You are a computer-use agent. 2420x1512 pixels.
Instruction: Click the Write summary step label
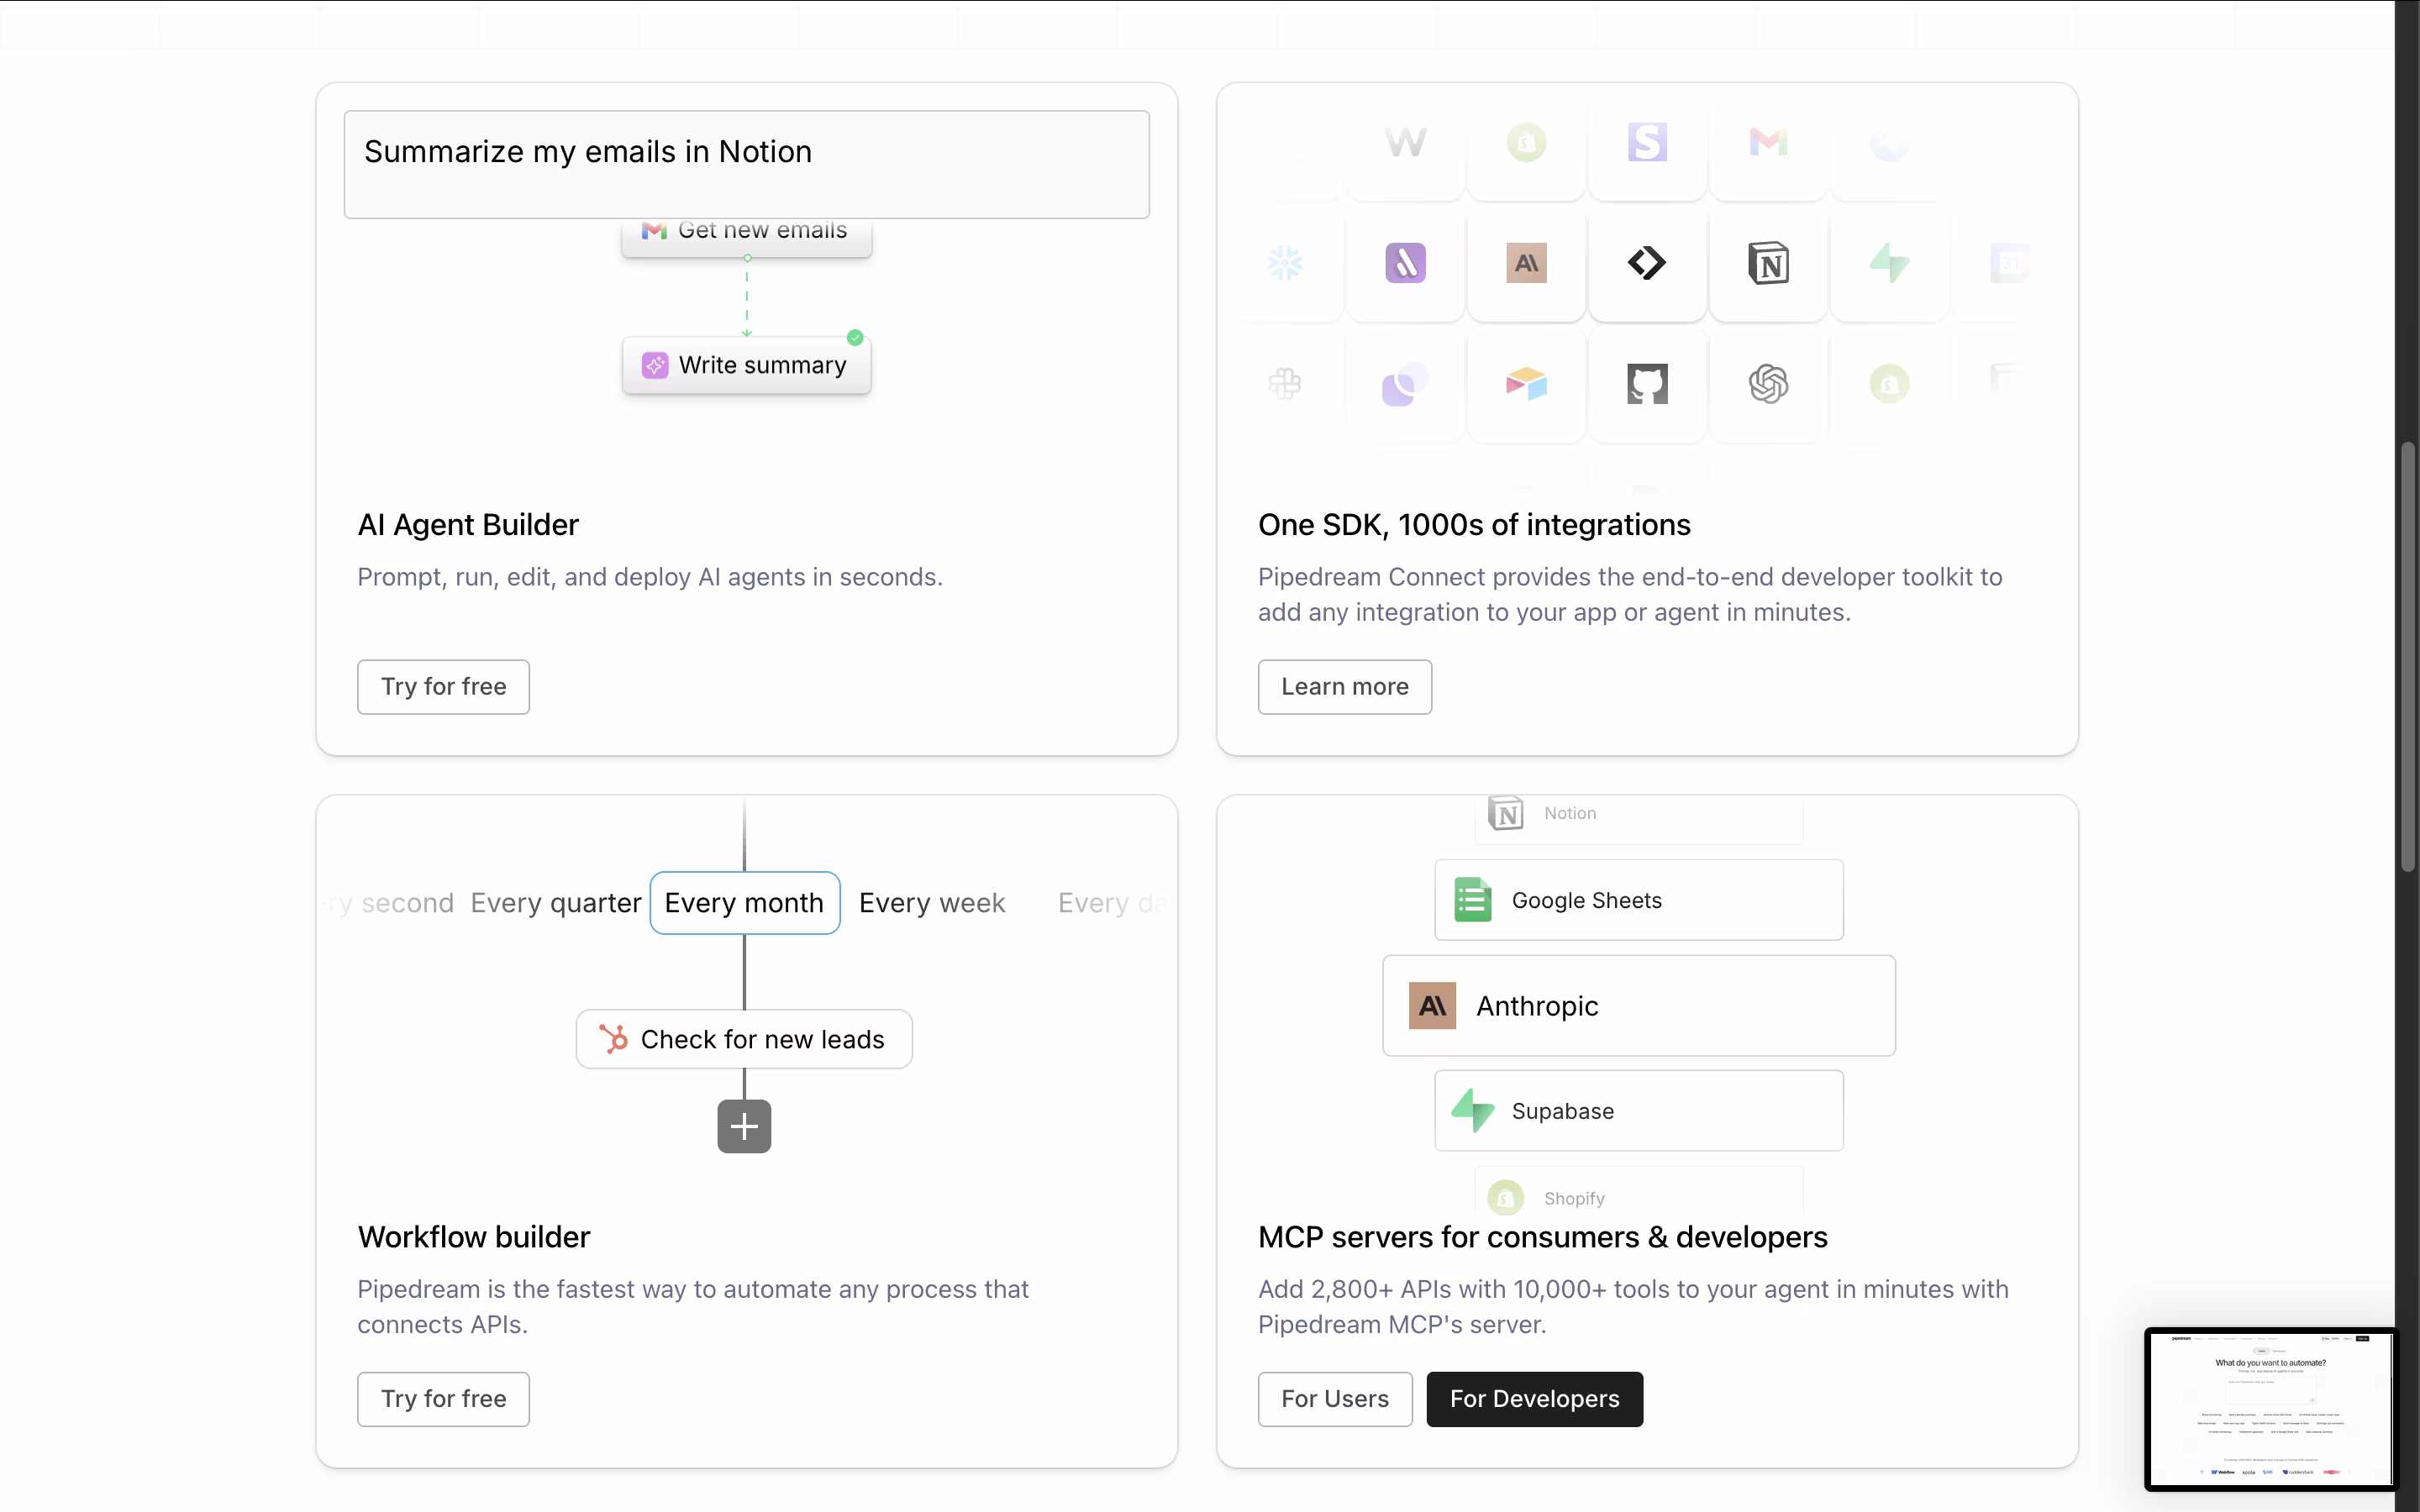(762, 366)
